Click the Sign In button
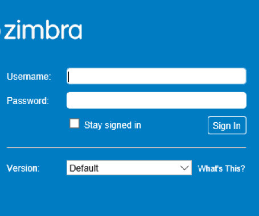259x216 pixels. pyautogui.click(x=227, y=125)
